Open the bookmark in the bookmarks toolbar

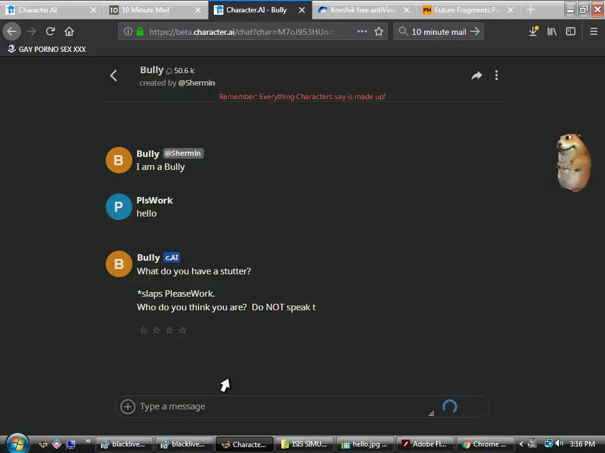coord(47,49)
